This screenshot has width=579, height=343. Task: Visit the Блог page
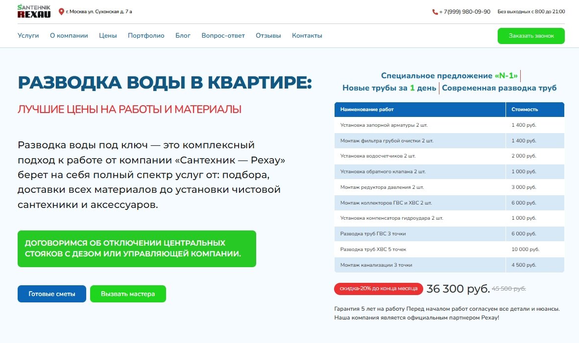coord(183,36)
